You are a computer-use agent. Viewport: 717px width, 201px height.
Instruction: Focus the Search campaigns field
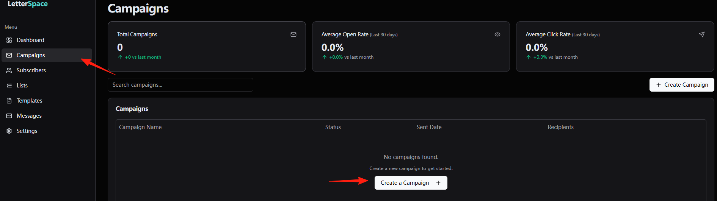coord(180,85)
